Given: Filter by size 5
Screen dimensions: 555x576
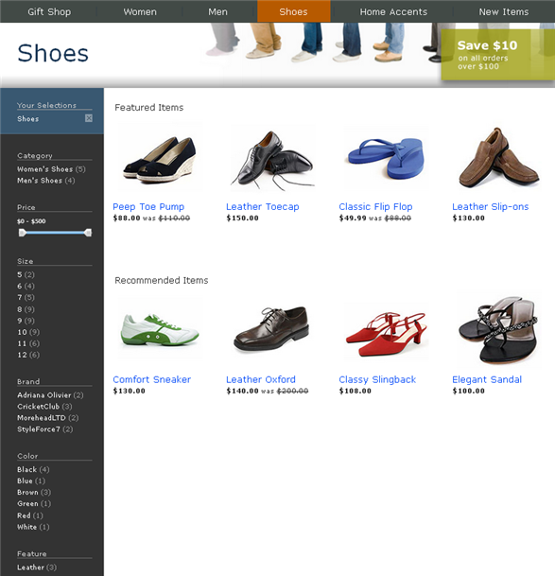Looking at the screenshot, I should tap(26, 275).
